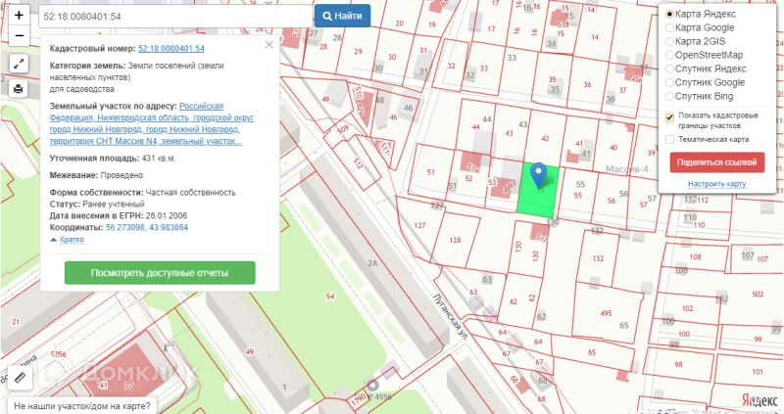
Task: Click parcel 128 on the map
Action: [455, 240]
